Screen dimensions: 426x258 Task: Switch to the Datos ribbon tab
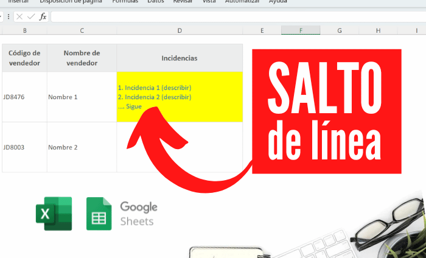[156, 2]
